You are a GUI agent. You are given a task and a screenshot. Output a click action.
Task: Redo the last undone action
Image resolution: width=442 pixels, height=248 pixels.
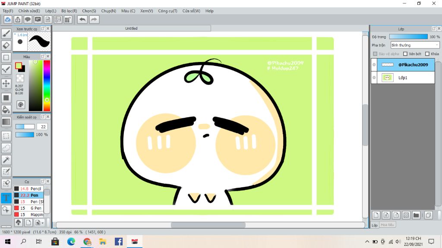click(94, 19)
